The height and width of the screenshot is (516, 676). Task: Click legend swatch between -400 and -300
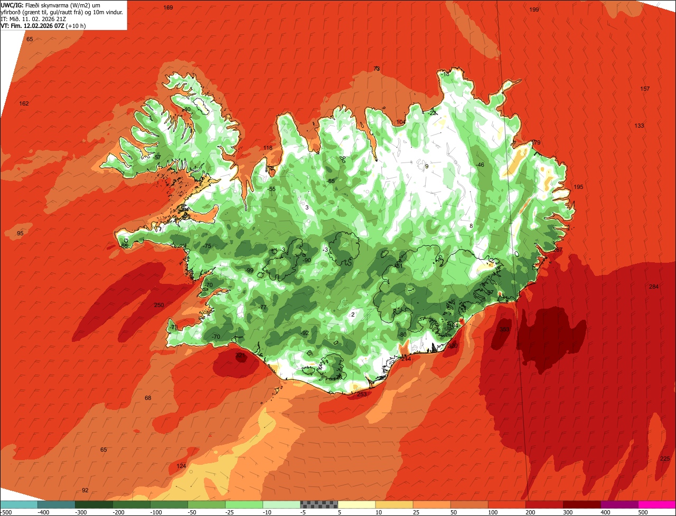[56, 504]
